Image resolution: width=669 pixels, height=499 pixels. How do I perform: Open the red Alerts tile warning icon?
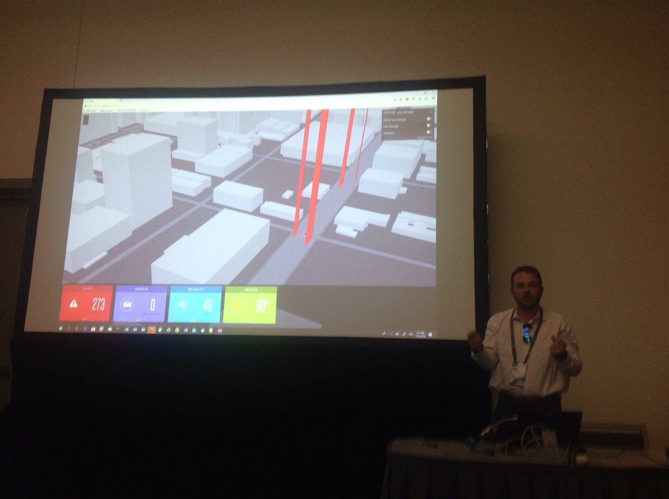click(x=74, y=304)
